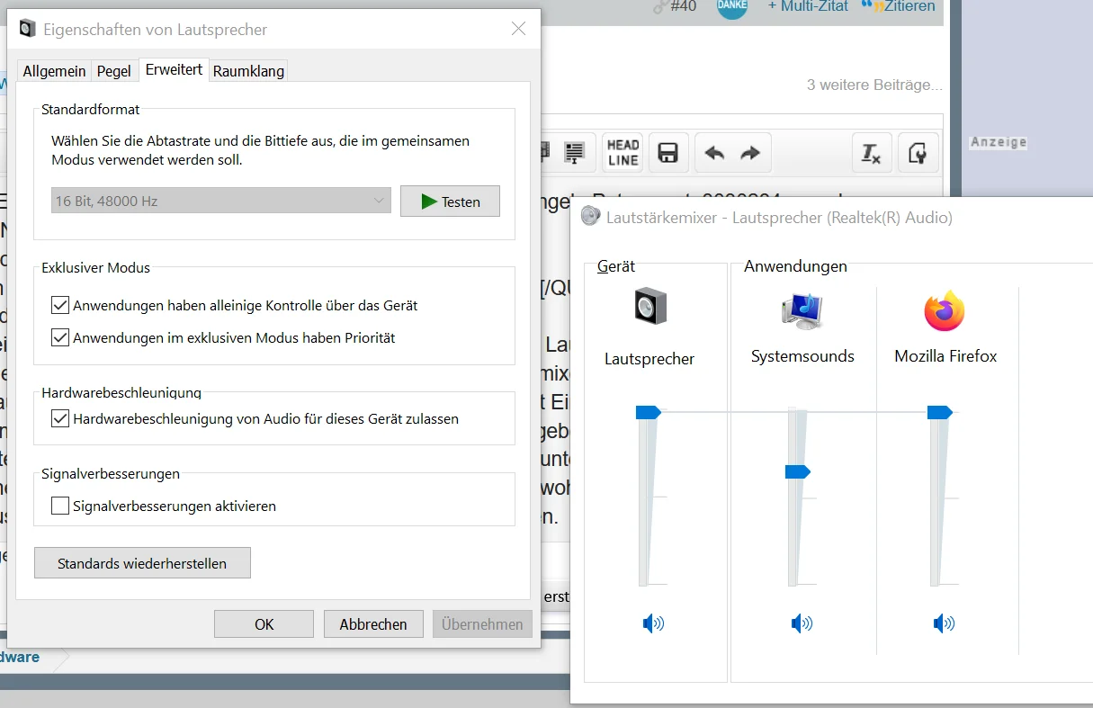Mute the Lautsprecher device in mixer
Viewport: 1093px width, 708px height.
pyautogui.click(x=653, y=623)
